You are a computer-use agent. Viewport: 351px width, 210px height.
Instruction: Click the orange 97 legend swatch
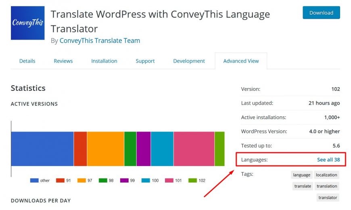click(81, 181)
